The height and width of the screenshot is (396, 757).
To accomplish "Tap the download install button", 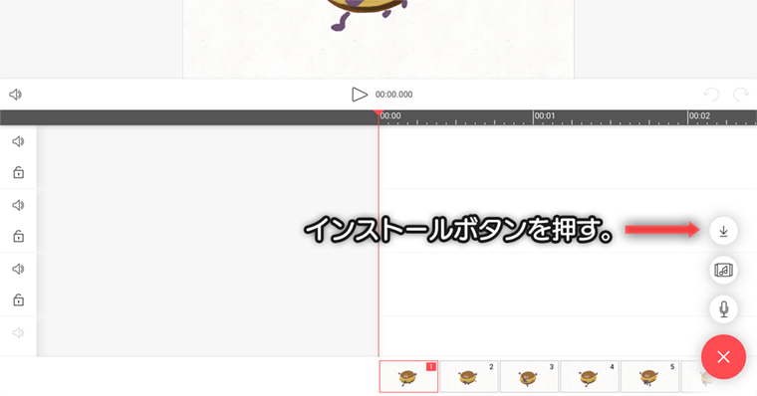I will coord(723,231).
